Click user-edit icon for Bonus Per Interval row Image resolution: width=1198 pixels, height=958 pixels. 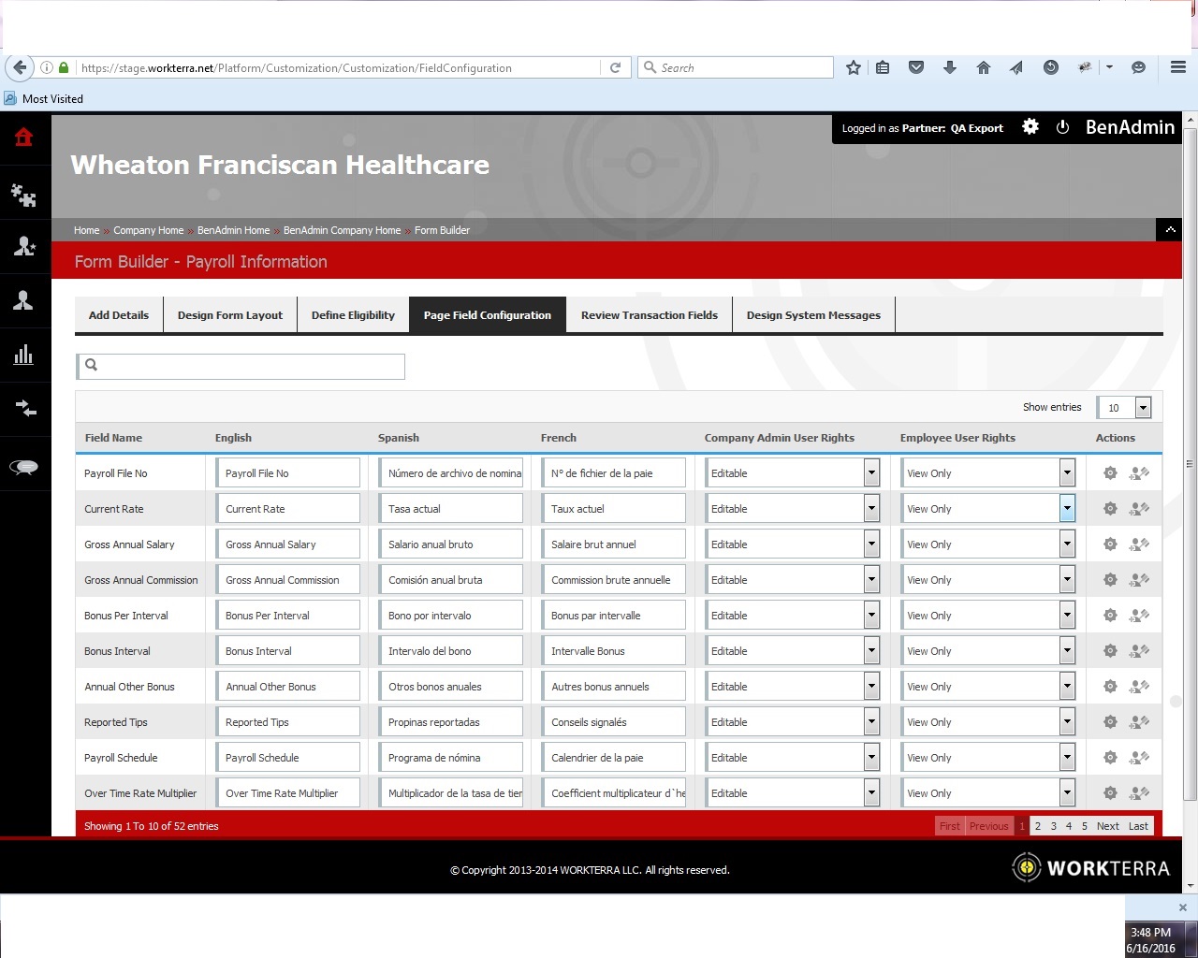(1139, 616)
